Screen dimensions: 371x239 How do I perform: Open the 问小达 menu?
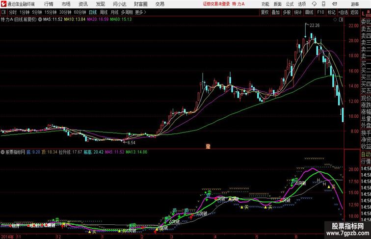(119, 4)
